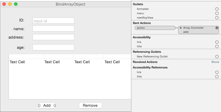Image resolution: width=221 pixels, height=112 pixels.
Task: Click the Accessibility link connection circle
Action: pos(217,42)
